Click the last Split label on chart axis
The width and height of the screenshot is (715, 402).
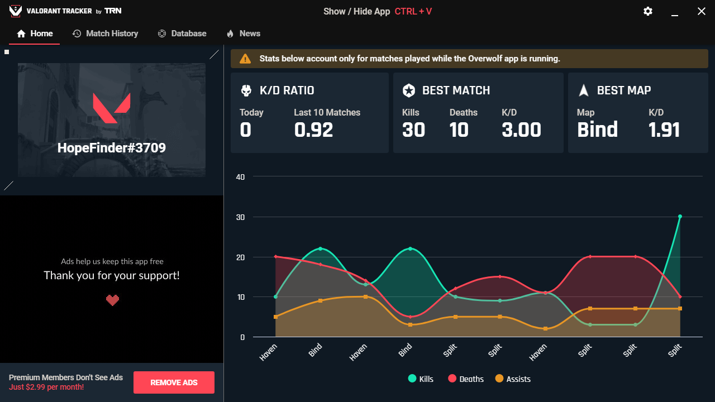click(675, 351)
